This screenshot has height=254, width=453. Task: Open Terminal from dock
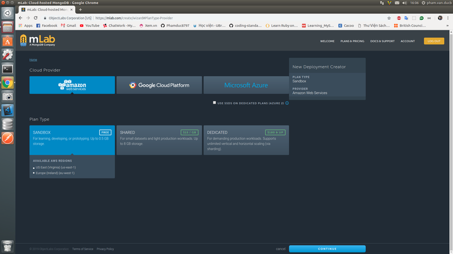coord(8,69)
